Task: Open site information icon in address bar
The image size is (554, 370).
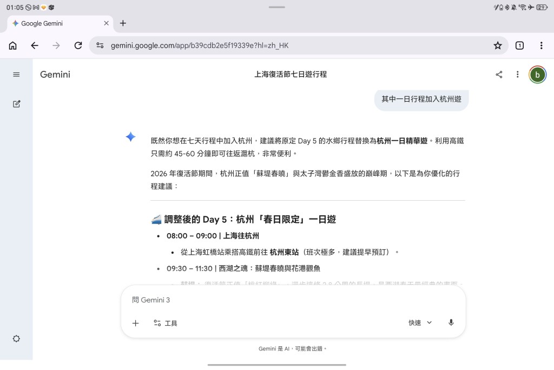Action: 100,45
